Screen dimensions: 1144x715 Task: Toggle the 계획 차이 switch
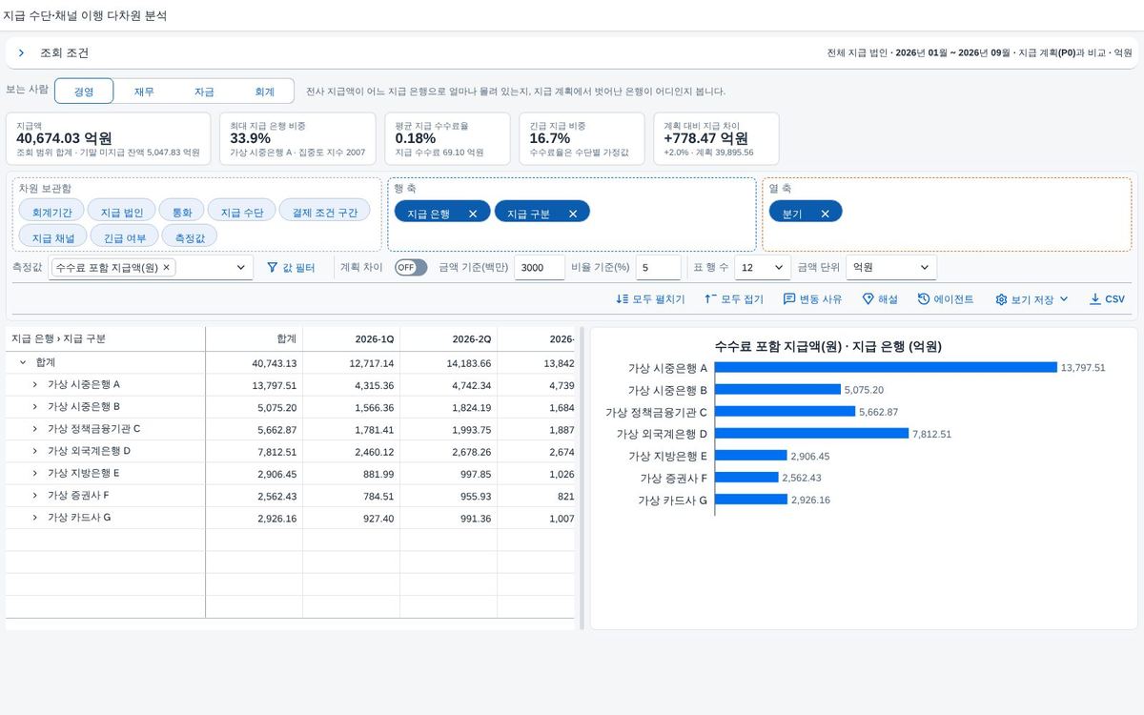pyautogui.click(x=411, y=268)
